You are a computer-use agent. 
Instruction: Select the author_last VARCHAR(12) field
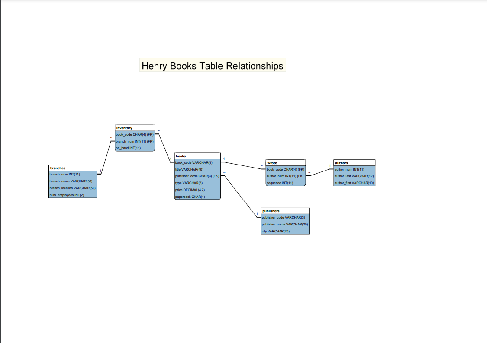point(354,176)
